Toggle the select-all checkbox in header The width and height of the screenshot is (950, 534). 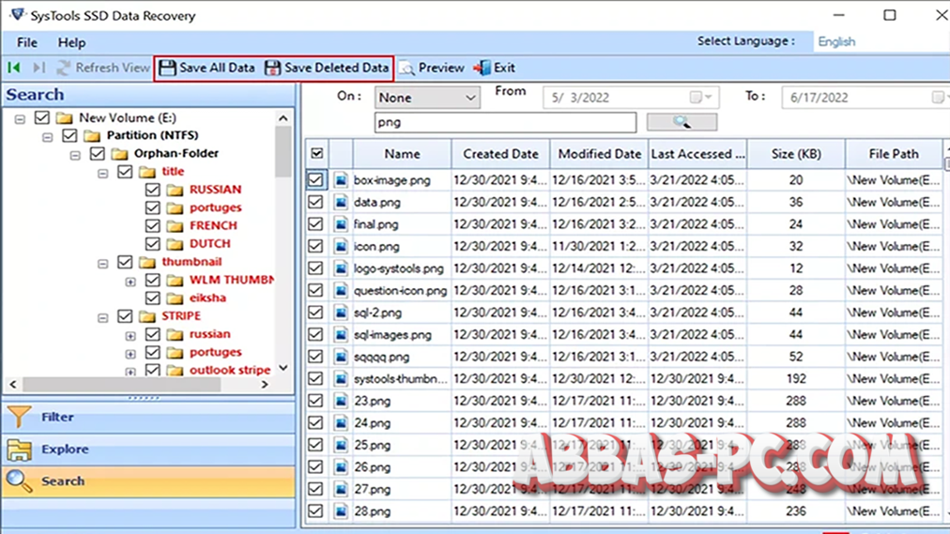coord(317,154)
